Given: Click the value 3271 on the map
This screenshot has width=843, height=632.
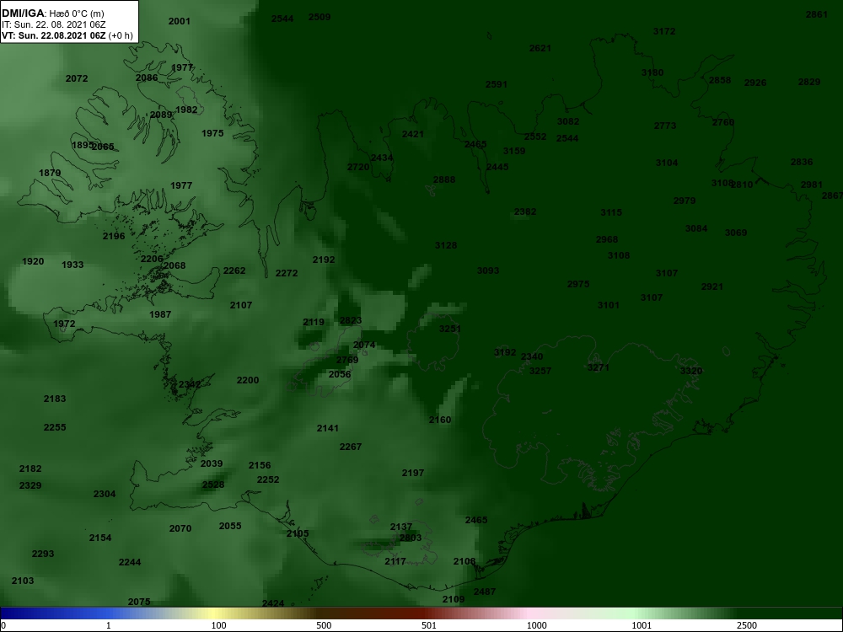Looking at the screenshot, I should point(599,367).
